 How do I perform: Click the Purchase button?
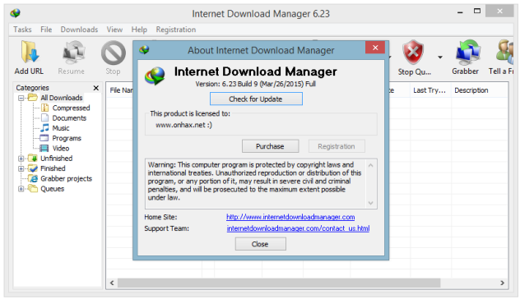coord(270,146)
